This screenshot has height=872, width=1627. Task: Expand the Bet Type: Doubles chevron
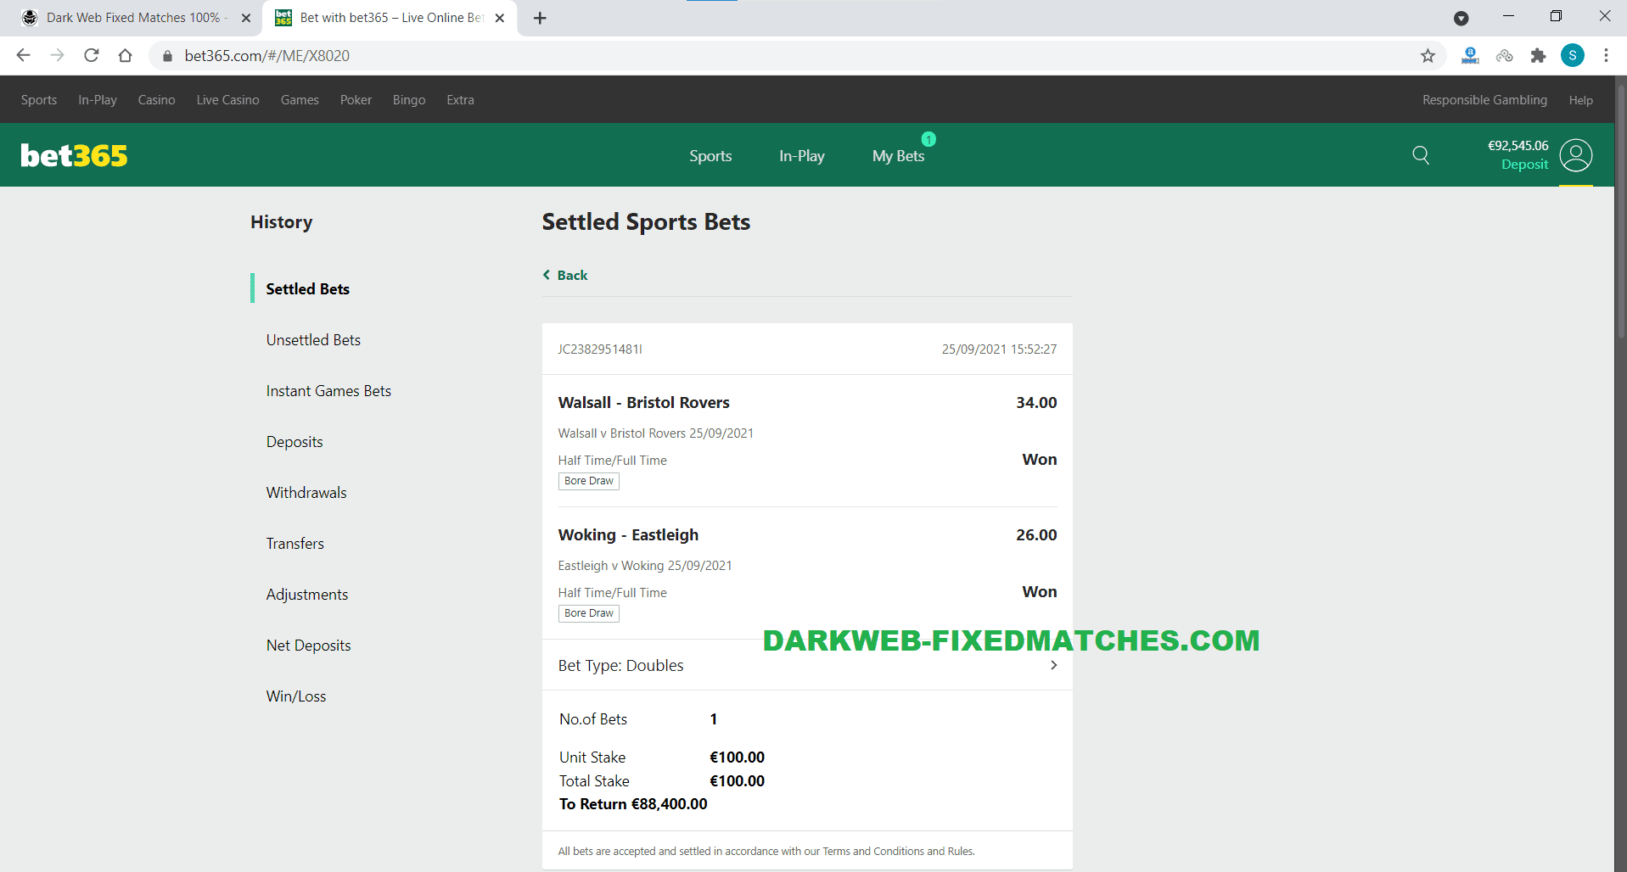(x=1053, y=665)
